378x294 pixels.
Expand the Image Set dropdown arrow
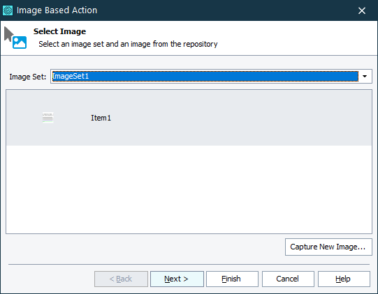[x=365, y=77]
